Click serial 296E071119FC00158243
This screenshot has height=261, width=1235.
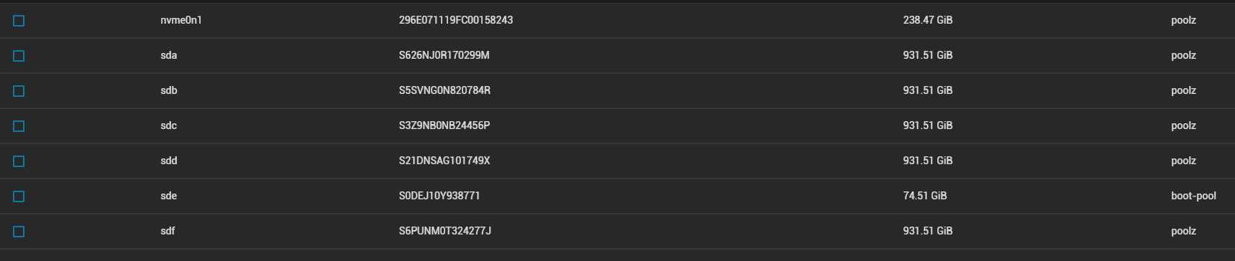(456, 20)
